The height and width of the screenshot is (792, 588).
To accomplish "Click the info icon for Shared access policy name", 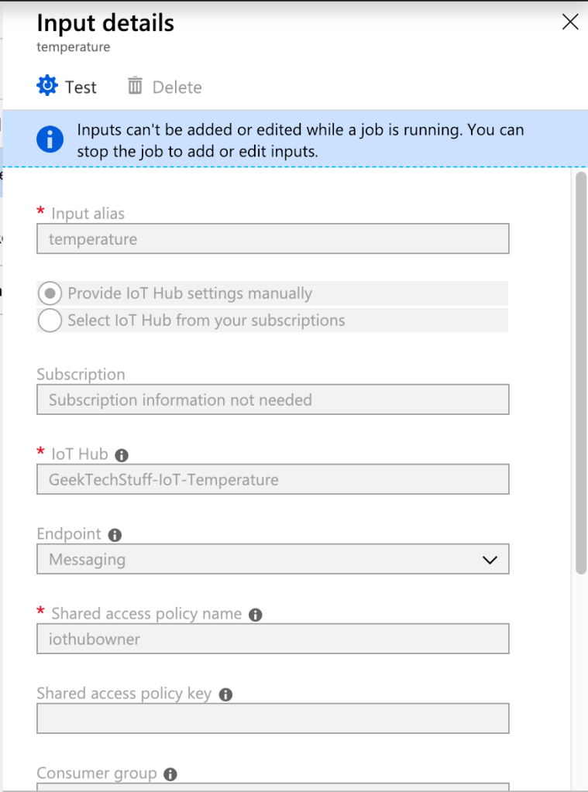I will click(x=255, y=615).
